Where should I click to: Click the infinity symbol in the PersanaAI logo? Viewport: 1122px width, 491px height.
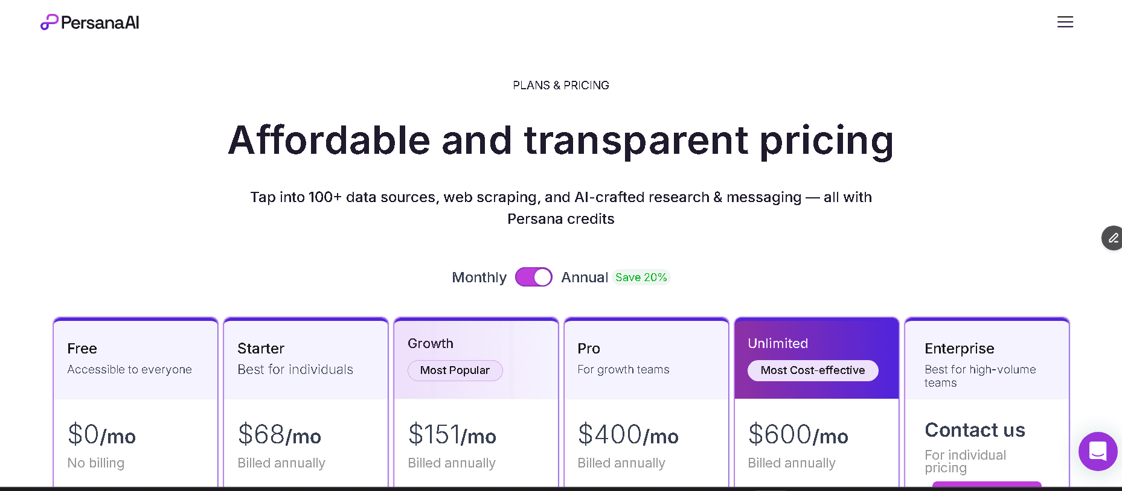[50, 22]
